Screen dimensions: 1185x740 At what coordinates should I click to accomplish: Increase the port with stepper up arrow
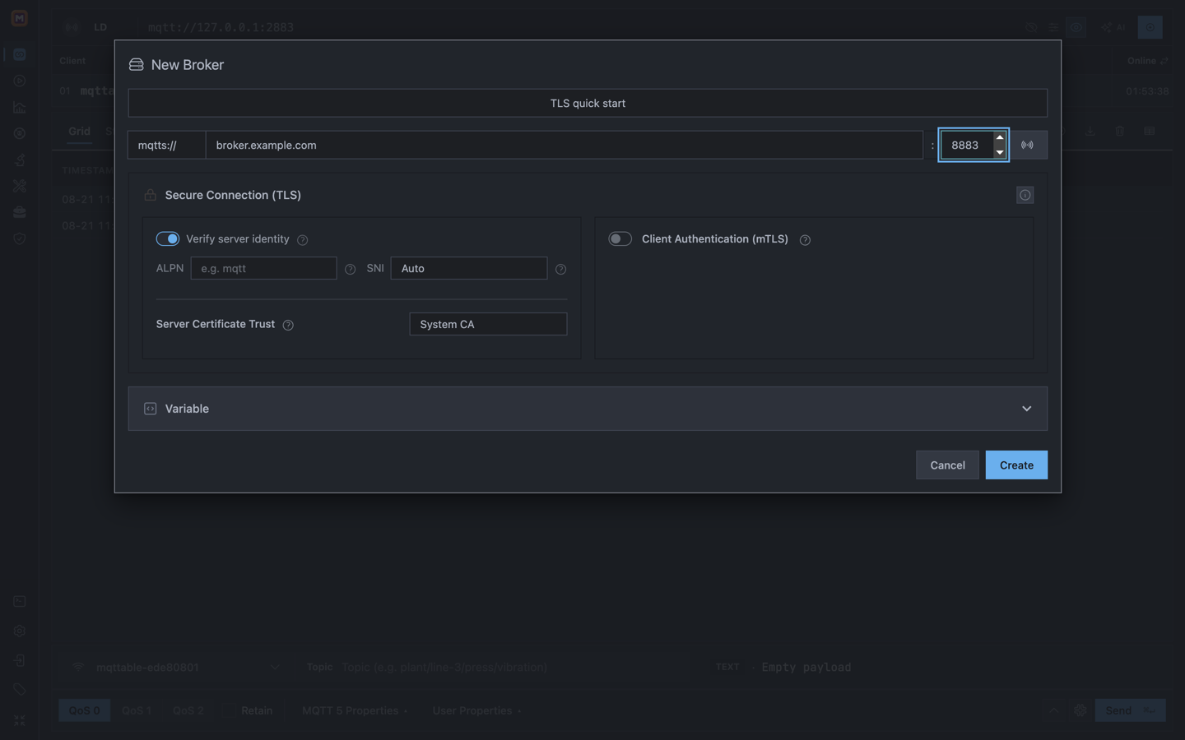coord(1000,137)
